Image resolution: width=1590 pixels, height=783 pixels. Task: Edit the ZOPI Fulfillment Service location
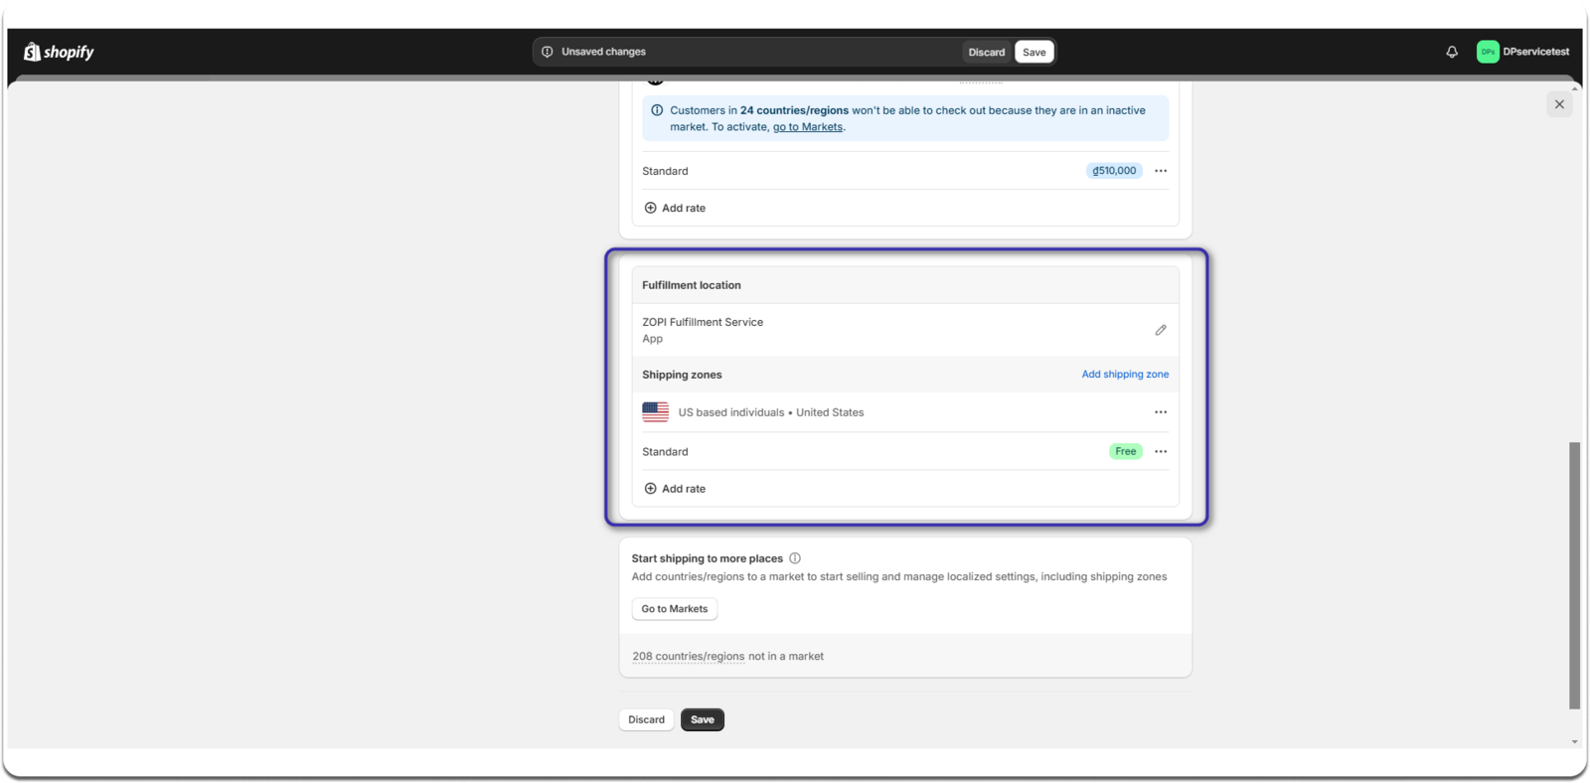point(1160,330)
